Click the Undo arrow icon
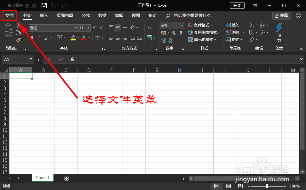 point(53,5)
